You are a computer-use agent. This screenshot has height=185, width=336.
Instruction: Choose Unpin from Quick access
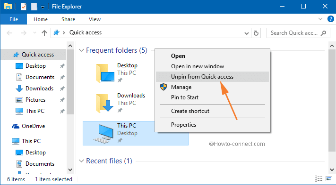click(x=212, y=77)
